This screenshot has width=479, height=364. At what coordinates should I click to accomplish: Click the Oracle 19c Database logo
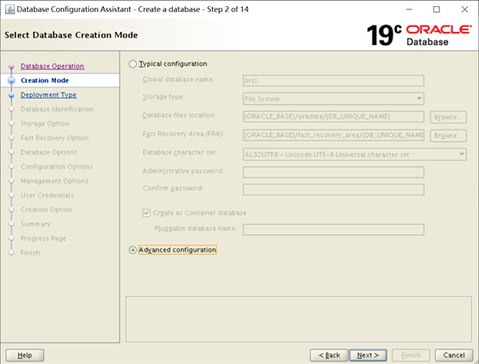pos(418,35)
